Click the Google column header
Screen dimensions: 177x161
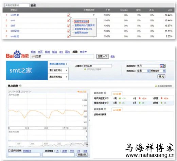click(x=124, y=10)
